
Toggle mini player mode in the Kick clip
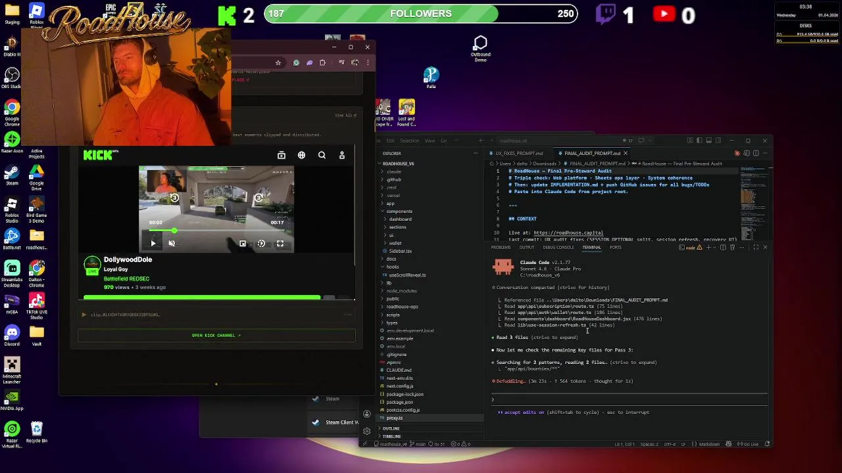243,244
